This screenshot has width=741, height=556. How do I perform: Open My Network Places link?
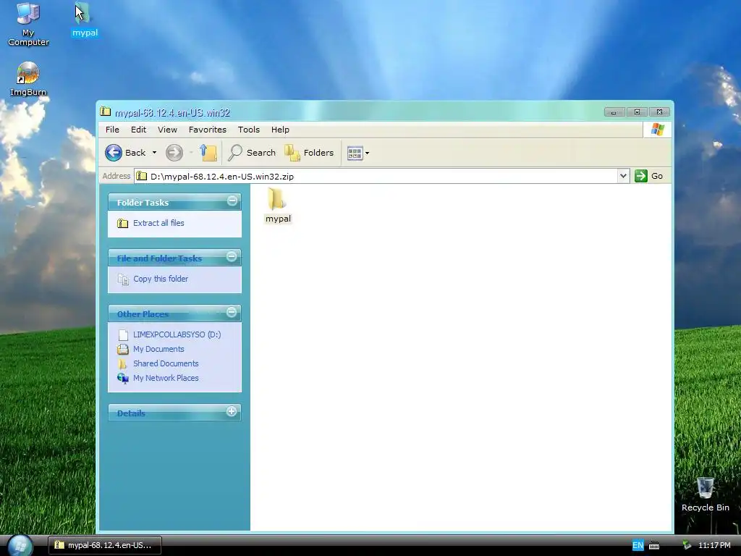166,378
